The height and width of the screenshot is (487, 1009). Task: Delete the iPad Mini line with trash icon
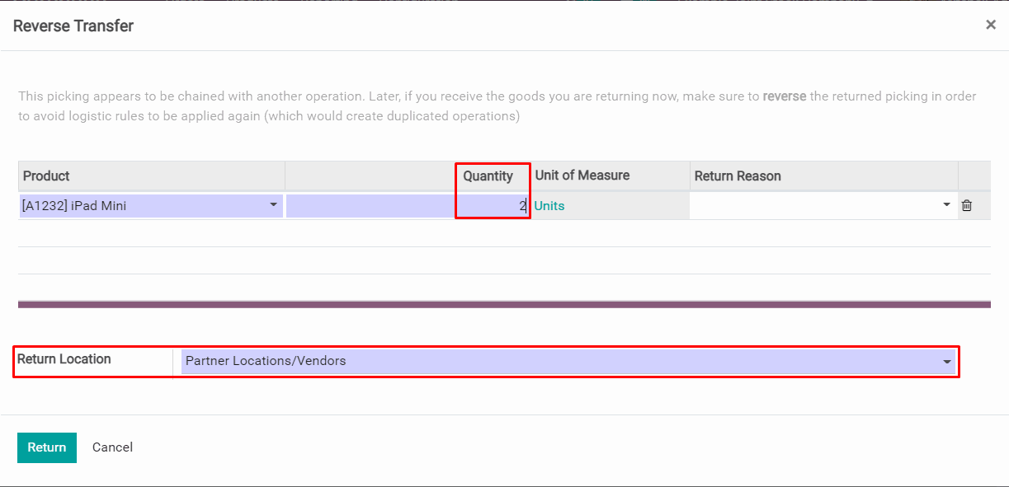click(967, 205)
